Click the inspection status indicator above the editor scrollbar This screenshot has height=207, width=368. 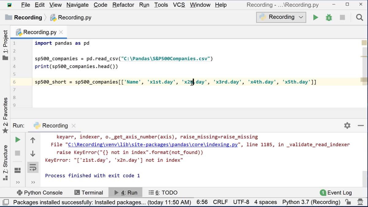tap(364, 43)
